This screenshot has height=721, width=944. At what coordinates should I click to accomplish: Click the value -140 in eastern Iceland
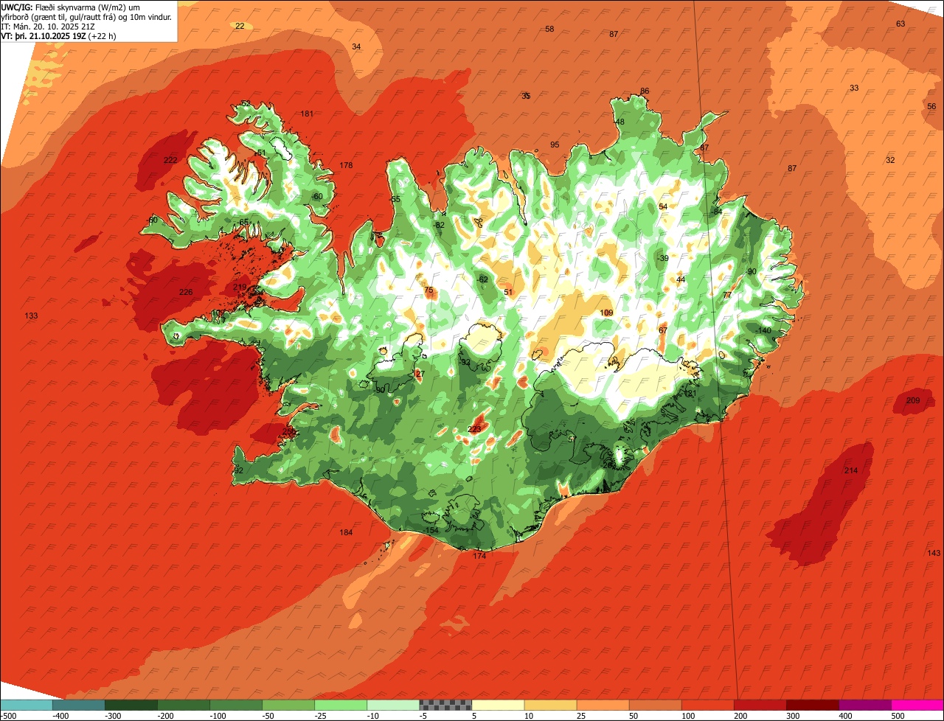[x=763, y=330]
